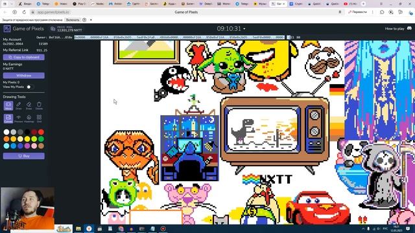
Task: Click the red race car pixel art
Action: click(318, 208)
